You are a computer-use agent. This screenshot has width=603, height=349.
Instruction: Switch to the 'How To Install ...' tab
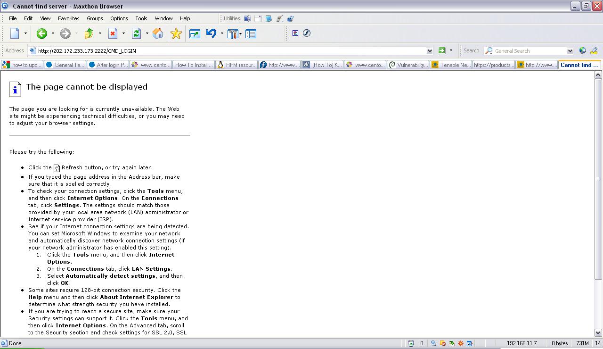click(194, 65)
